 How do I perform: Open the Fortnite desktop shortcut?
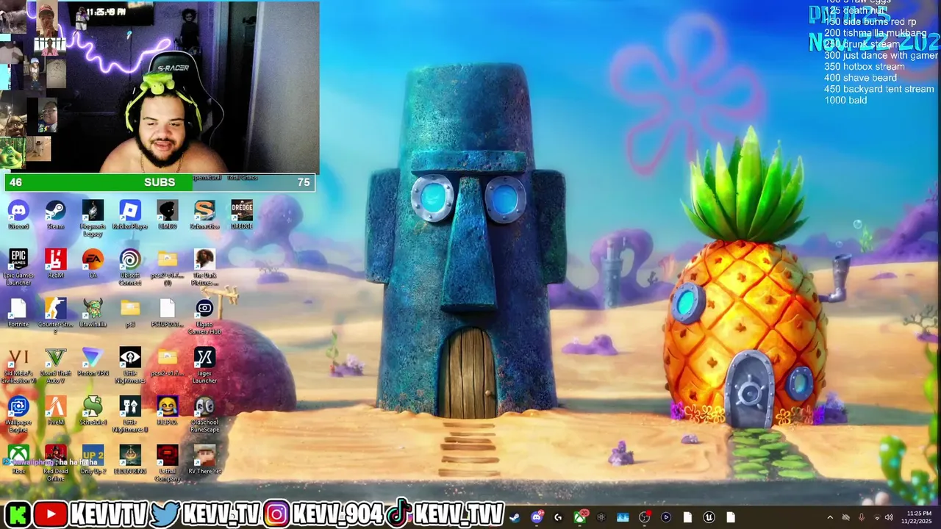coord(18,313)
